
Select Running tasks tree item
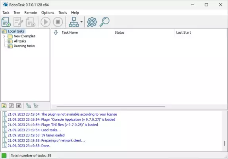[x=24, y=46]
